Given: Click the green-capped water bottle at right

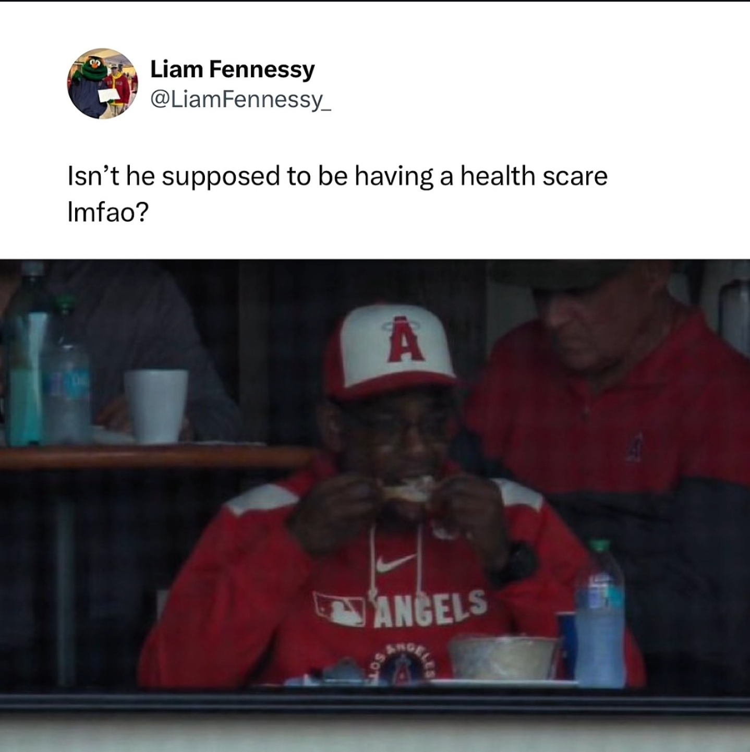Looking at the screenshot, I should click(x=599, y=613).
